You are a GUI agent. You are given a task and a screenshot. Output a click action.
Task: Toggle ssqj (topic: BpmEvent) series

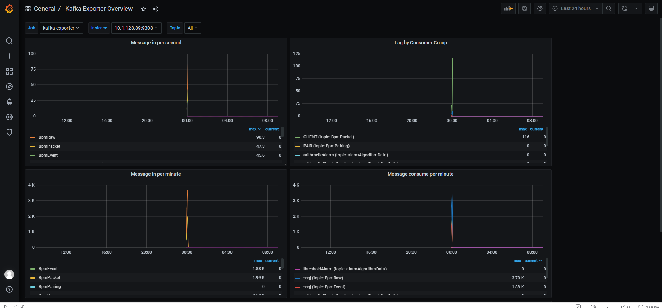point(324,287)
